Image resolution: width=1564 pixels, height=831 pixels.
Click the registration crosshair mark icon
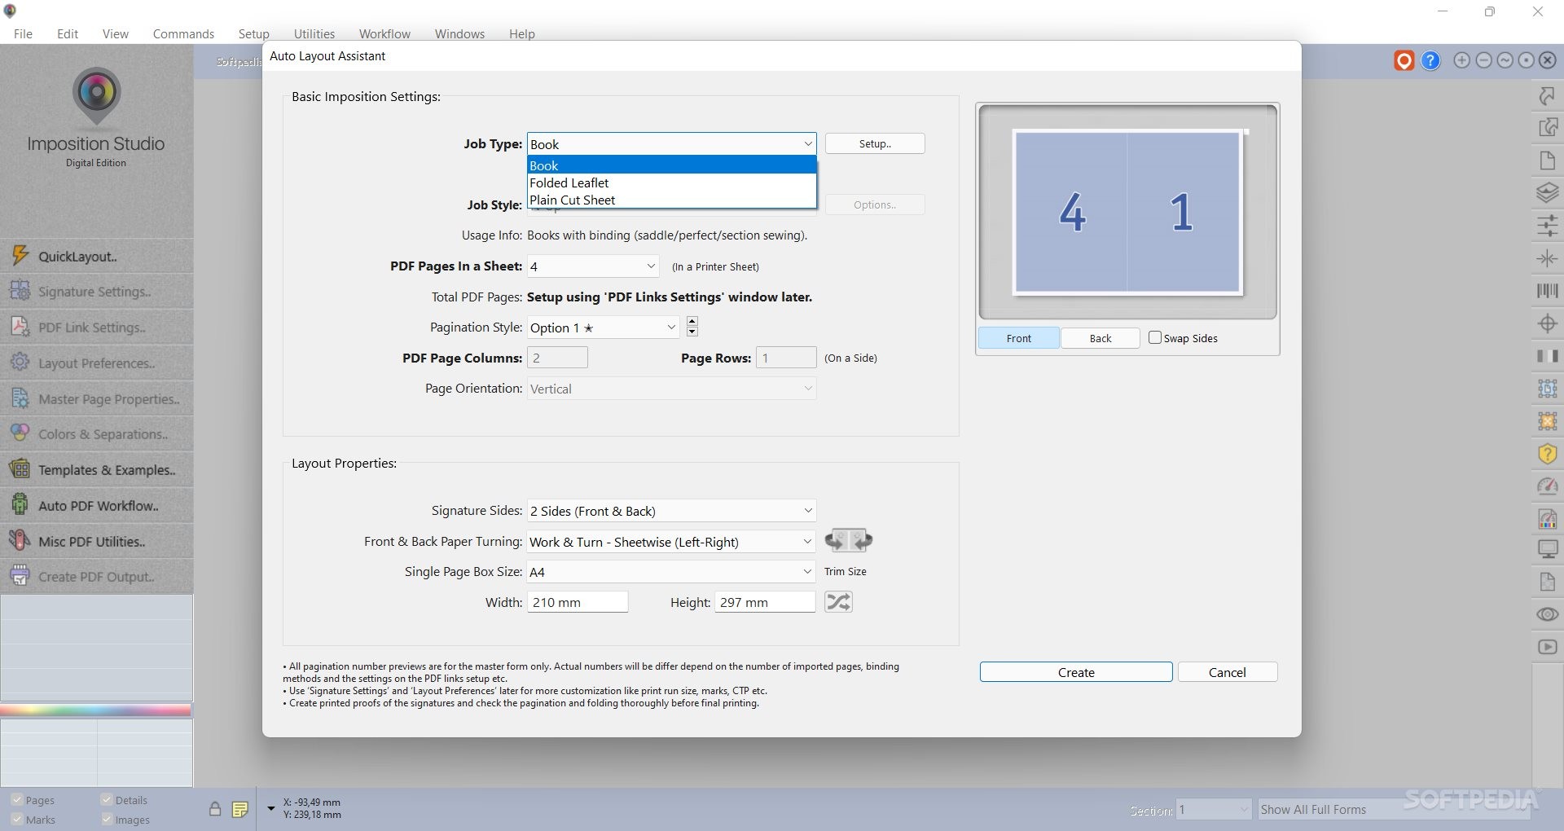pyautogui.click(x=1547, y=323)
